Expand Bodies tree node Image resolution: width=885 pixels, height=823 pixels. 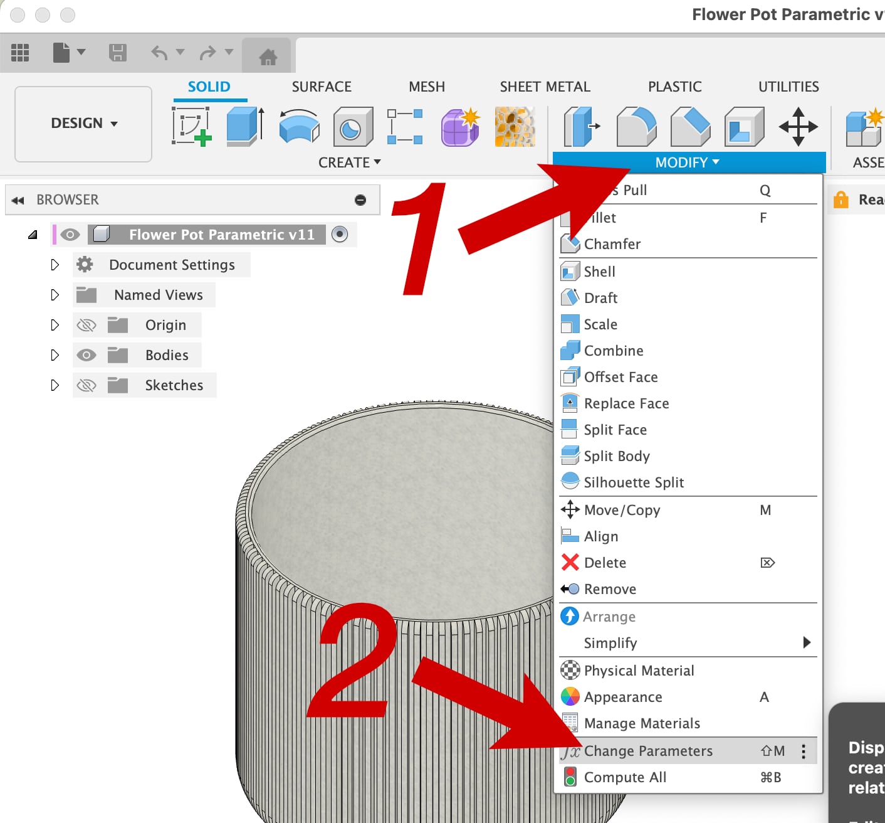click(x=55, y=355)
